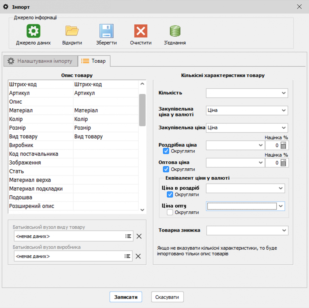This screenshot has width=309, height=308.
Task: Enable Округляти under Ціна опту
Action: [170, 213]
